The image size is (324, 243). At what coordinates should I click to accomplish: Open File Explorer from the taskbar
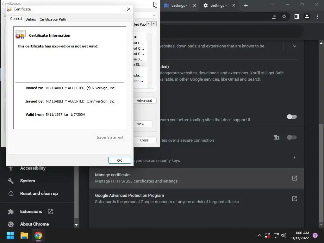[24, 235]
